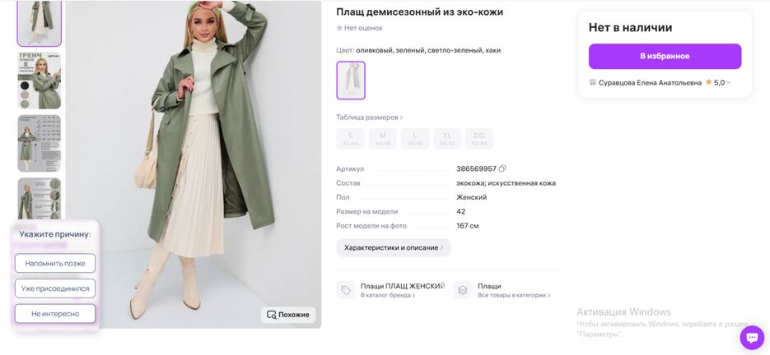Image resolution: width=770 pixels, height=355 pixels.
Task: Choose Напомнить позже option
Action: 55,263
